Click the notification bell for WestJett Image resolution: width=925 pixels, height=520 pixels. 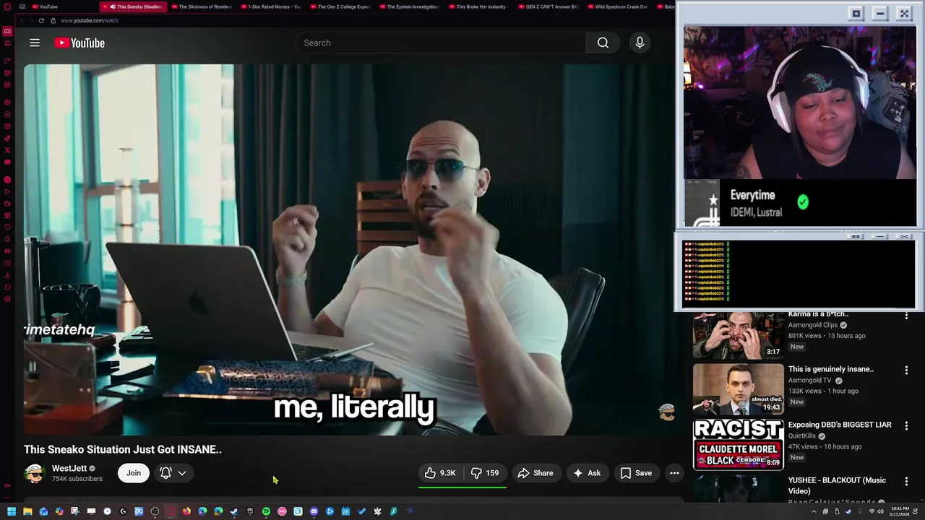tap(165, 473)
